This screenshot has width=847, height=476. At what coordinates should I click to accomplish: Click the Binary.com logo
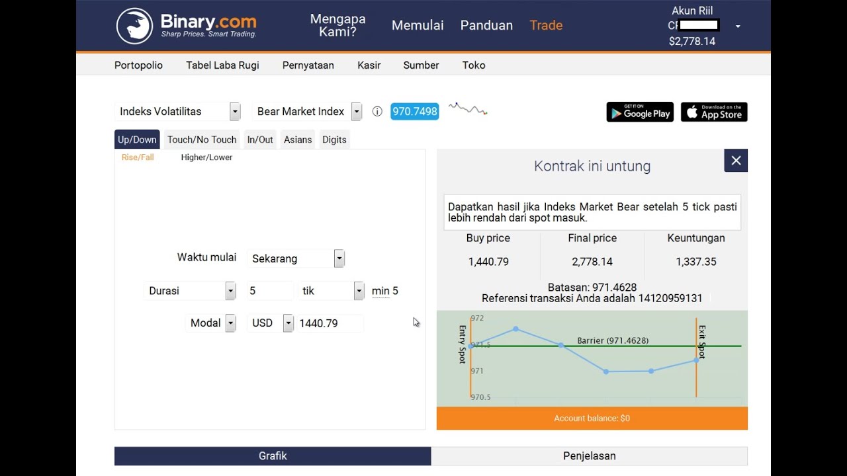point(186,26)
